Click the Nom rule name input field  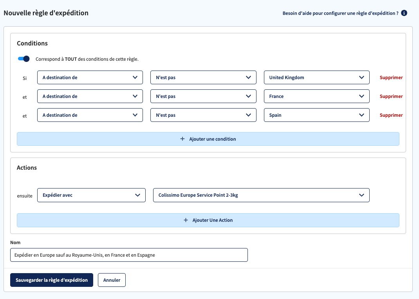click(129, 255)
